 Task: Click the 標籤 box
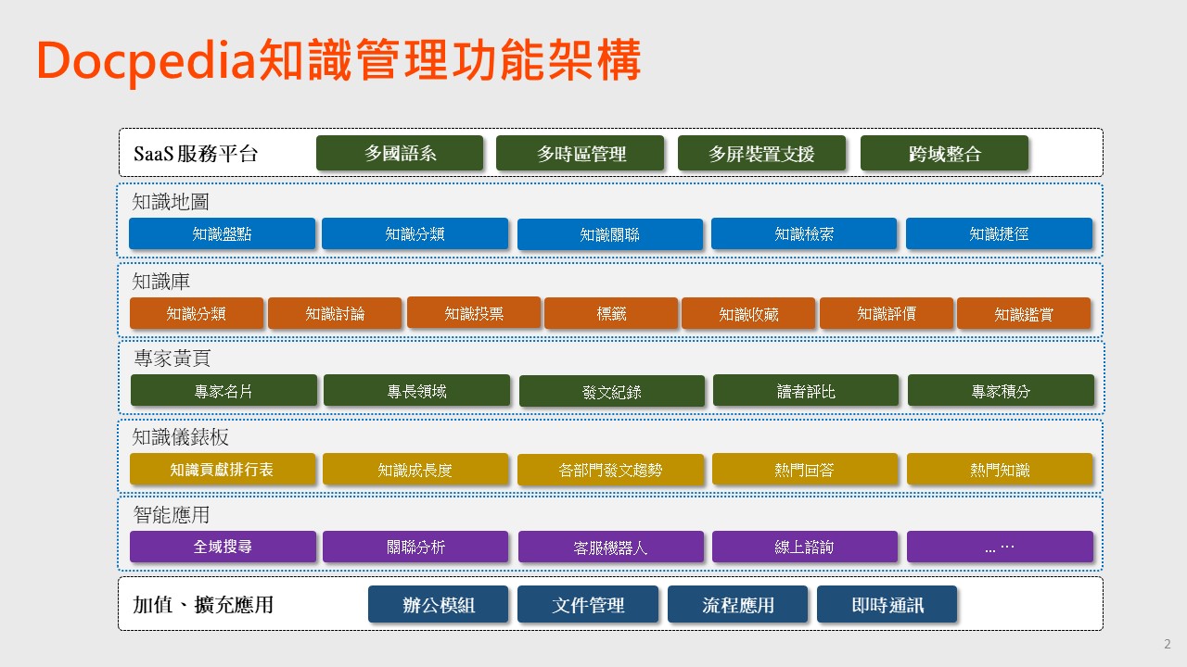tap(611, 313)
